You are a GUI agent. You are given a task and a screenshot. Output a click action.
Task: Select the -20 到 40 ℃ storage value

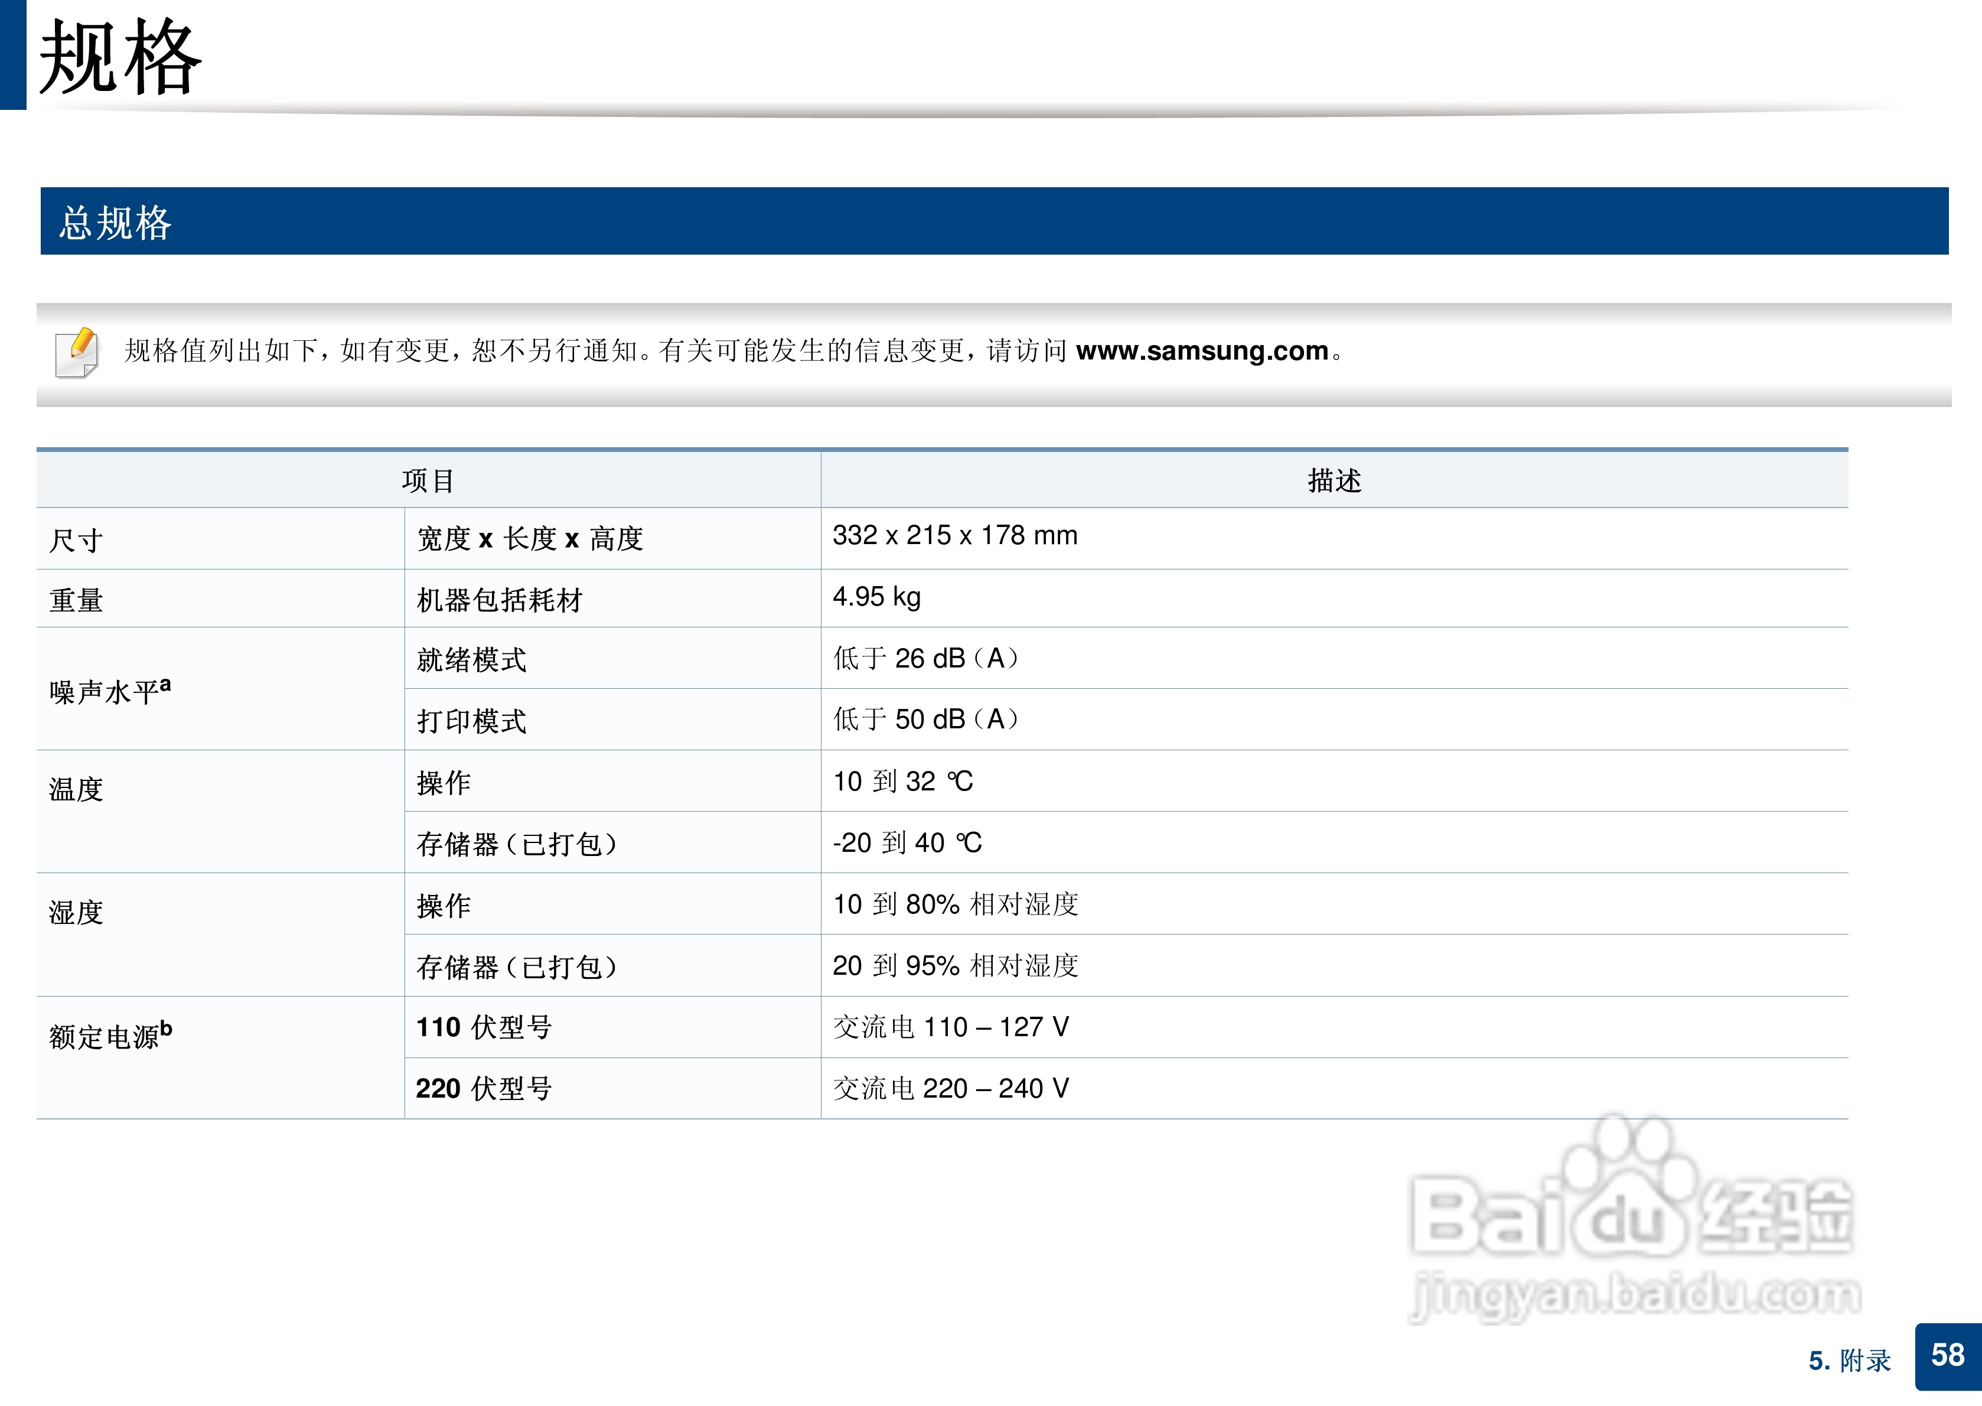coord(907,842)
